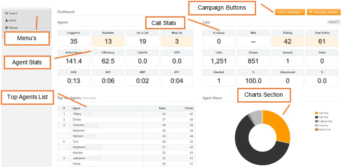Click the Admin person icon in sidebar
Viewport: 341px width, 167px height.
(7, 21)
